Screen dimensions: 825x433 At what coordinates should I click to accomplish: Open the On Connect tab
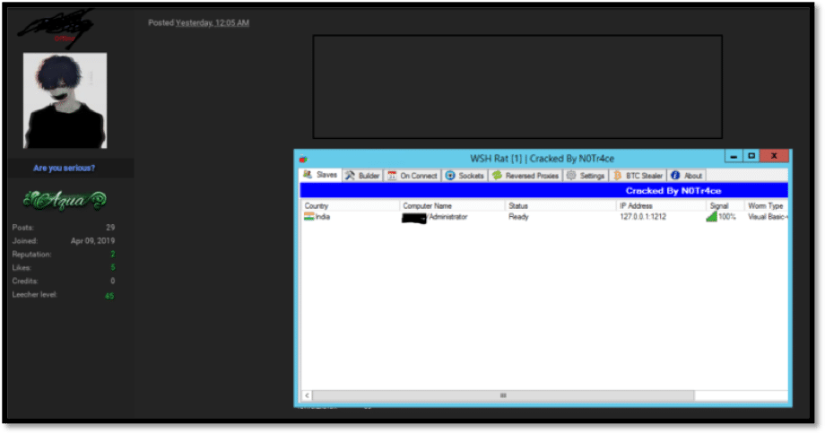coord(412,176)
